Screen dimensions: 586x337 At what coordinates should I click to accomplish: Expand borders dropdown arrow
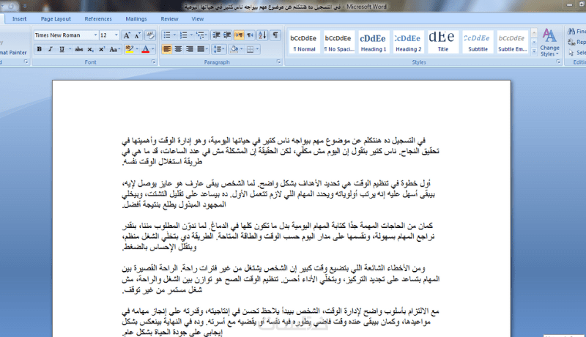258,49
